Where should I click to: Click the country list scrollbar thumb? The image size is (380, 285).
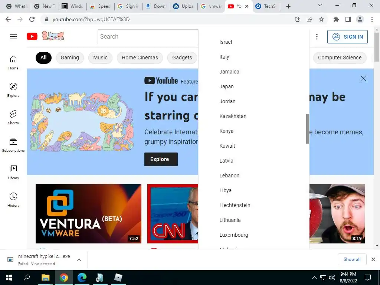308,129
